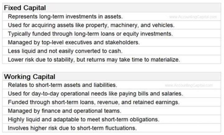224x135 pixels.
Task: Select the row about long-term loans or equity
Action: click(90, 33)
